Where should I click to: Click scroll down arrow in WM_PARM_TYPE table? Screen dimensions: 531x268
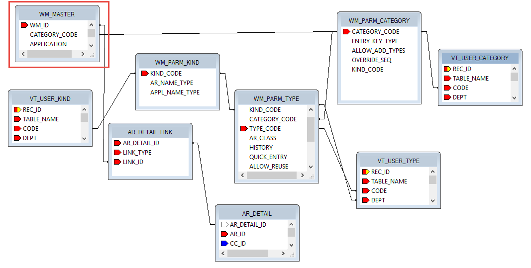coord(311,167)
